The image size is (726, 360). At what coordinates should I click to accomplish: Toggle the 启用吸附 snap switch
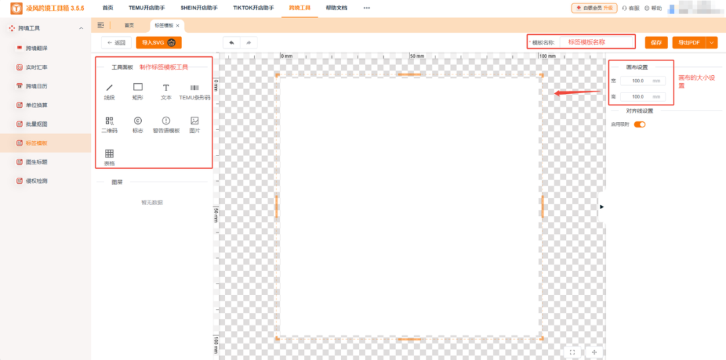coord(639,124)
